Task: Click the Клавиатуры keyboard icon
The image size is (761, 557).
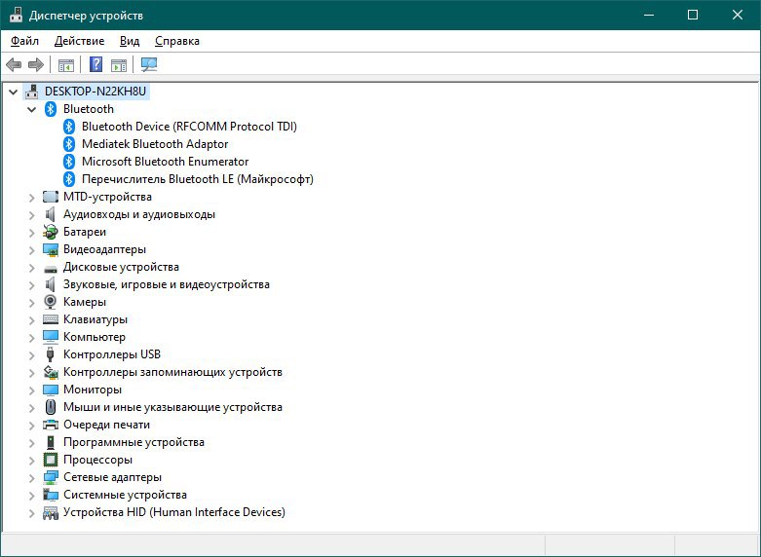Action: point(51,319)
